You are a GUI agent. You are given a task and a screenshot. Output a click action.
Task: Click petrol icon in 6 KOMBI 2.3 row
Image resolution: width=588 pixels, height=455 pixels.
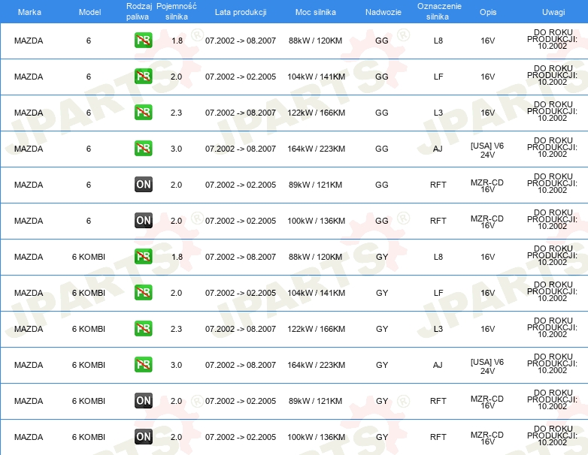click(x=144, y=328)
